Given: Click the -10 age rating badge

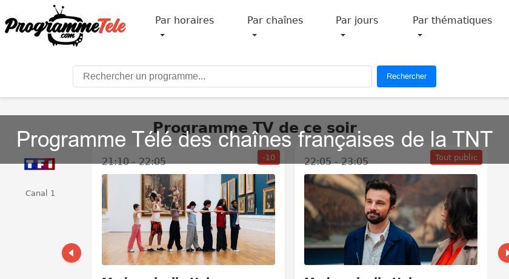Looking at the screenshot, I should [x=269, y=158].
